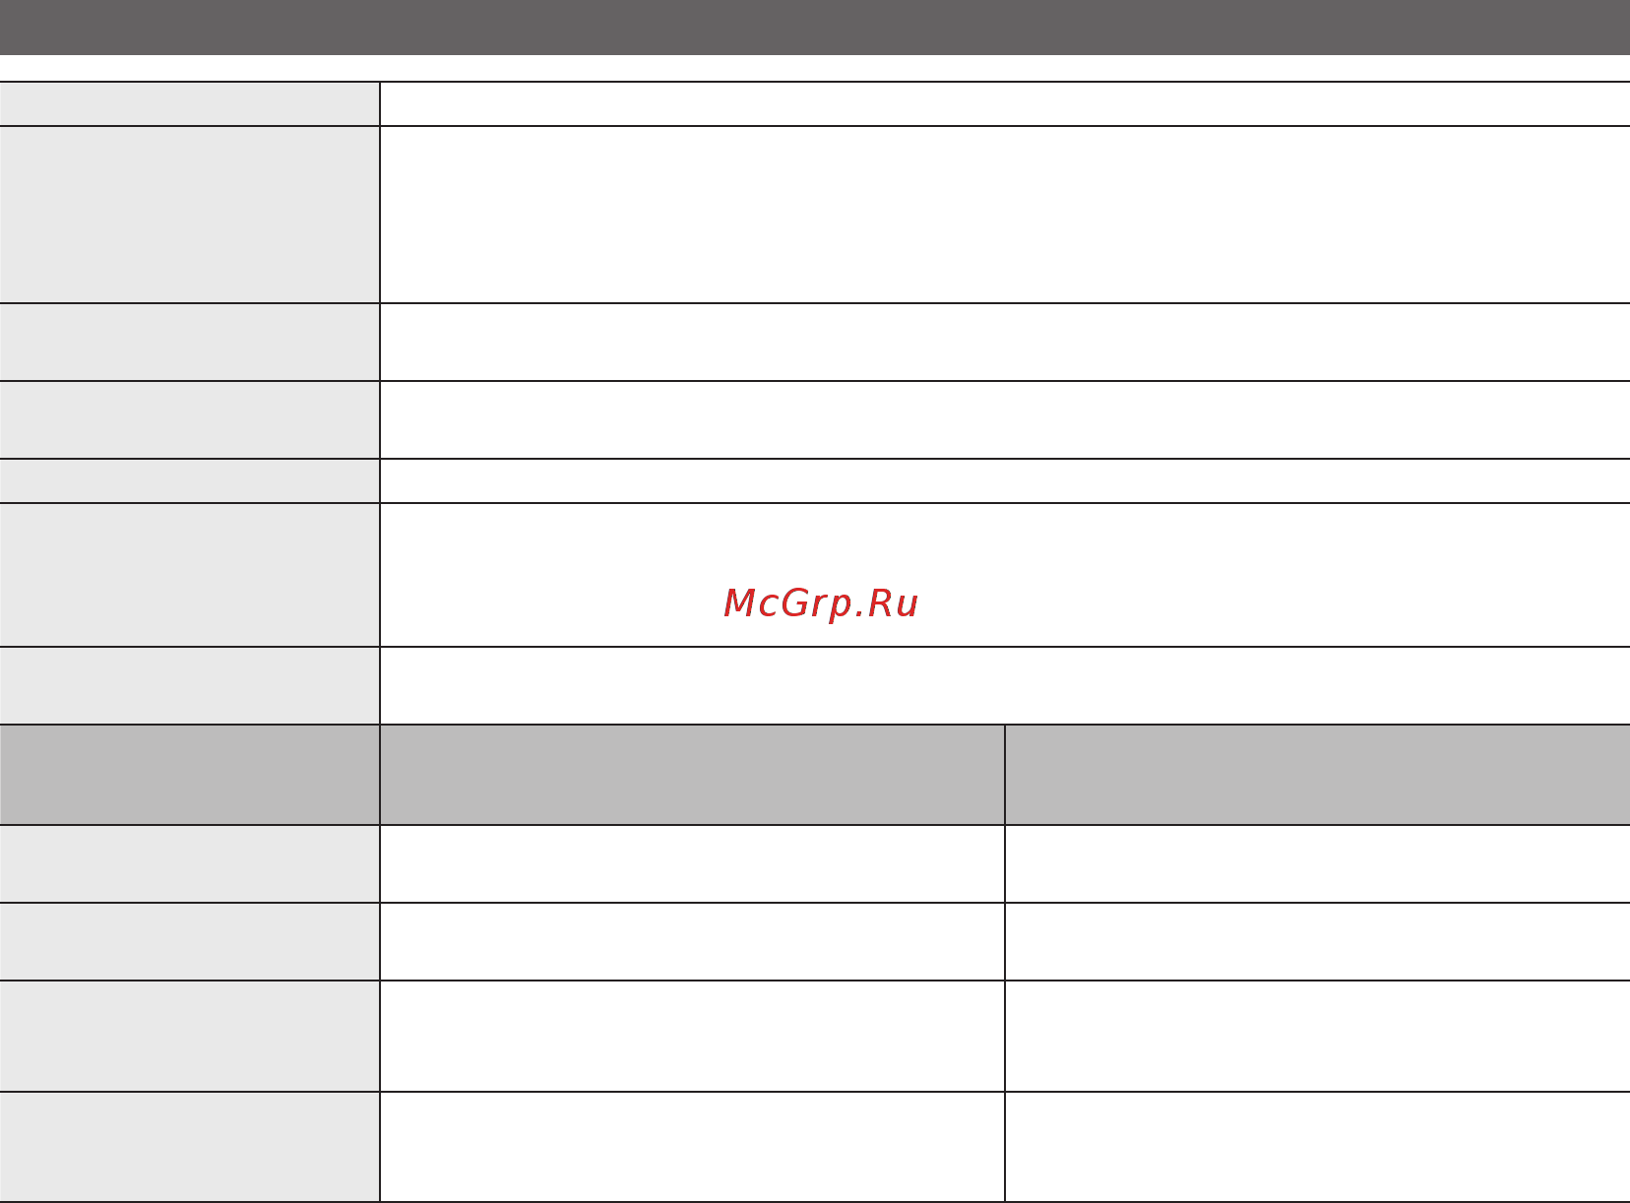Click the red McGrp.Ru watermark link
This screenshot has width=1630, height=1203.
[x=821, y=603]
